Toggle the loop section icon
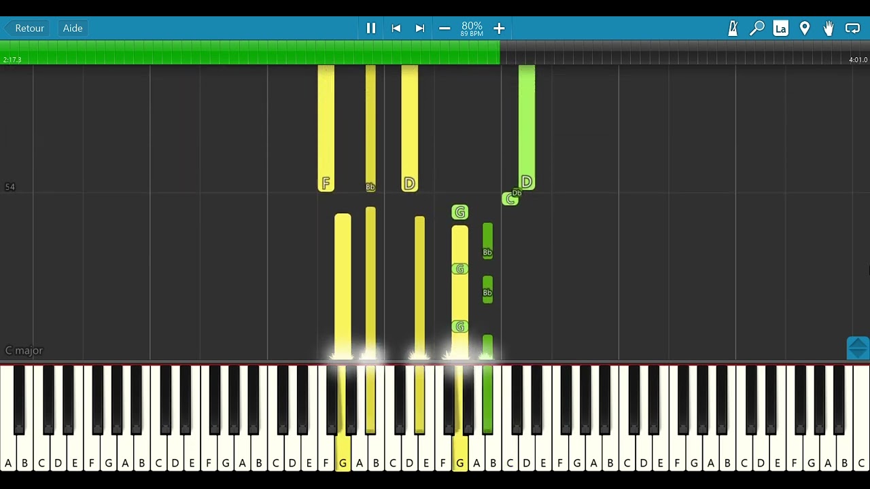 [x=852, y=29]
